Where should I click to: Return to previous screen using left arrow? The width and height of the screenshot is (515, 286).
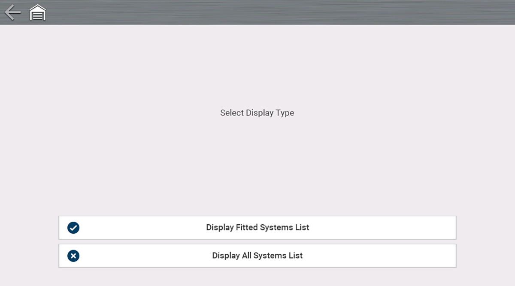12,13
